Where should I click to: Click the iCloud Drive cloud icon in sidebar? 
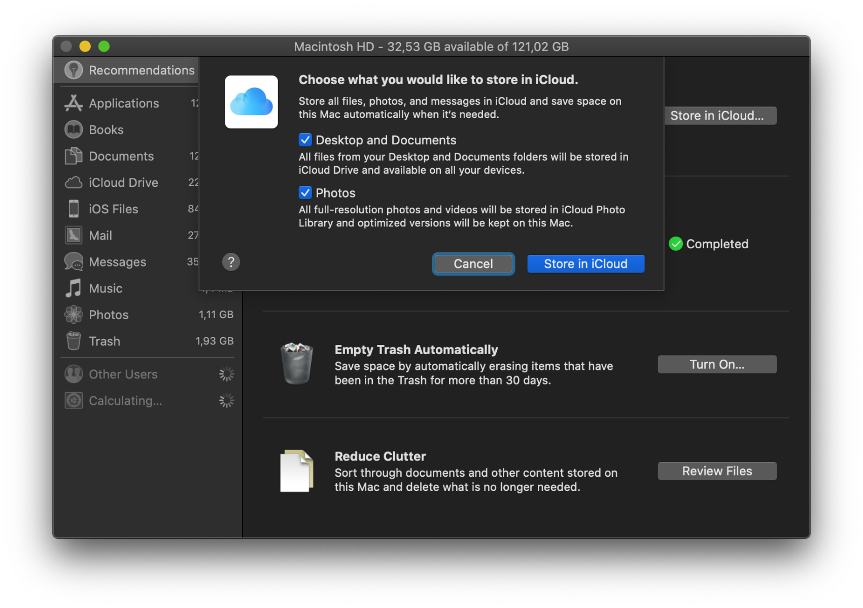tap(74, 182)
